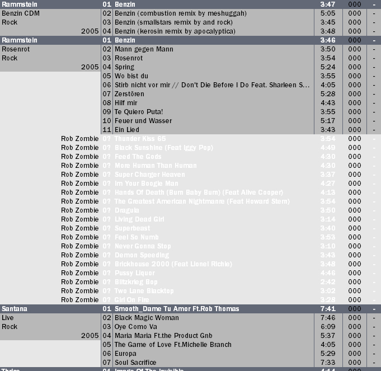Select track Feed The Gods

[x=138, y=157]
